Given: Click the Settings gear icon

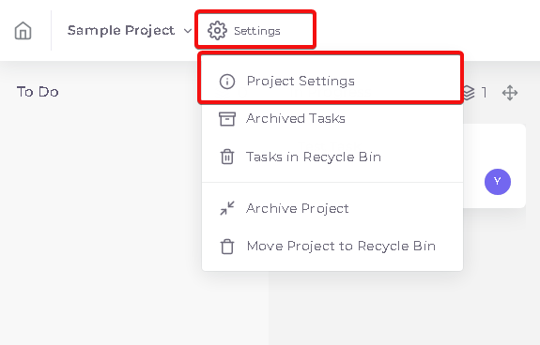Looking at the screenshot, I should click(x=217, y=31).
